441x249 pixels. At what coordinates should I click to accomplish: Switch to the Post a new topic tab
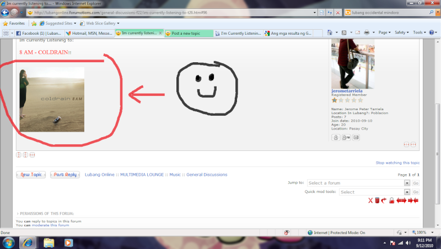pos(189,33)
